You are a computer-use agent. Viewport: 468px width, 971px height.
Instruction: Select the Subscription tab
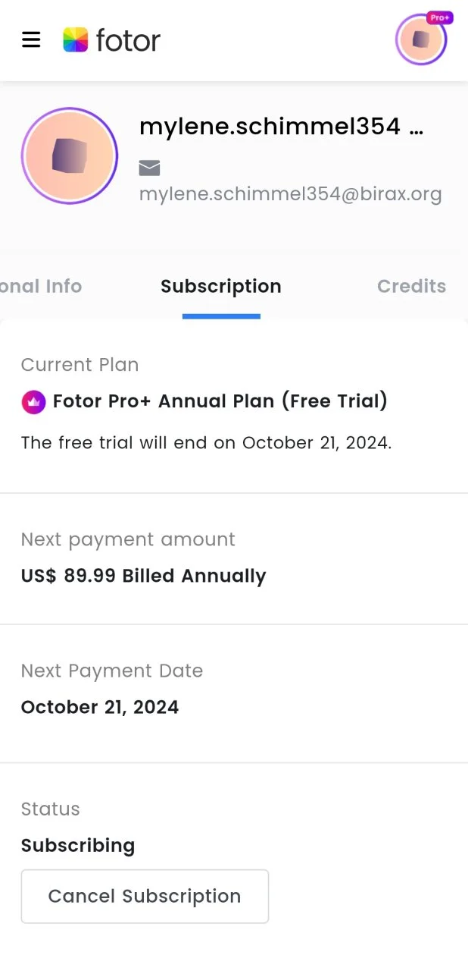click(x=221, y=286)
